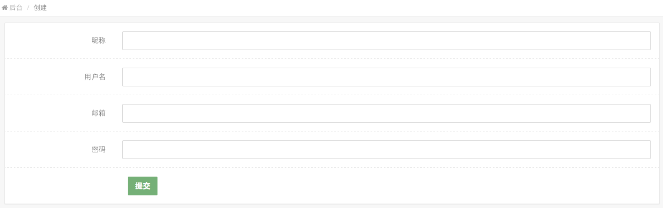Click the 昵称 label
The width and height of the screenshot is (663, 208).
point(99,41)
